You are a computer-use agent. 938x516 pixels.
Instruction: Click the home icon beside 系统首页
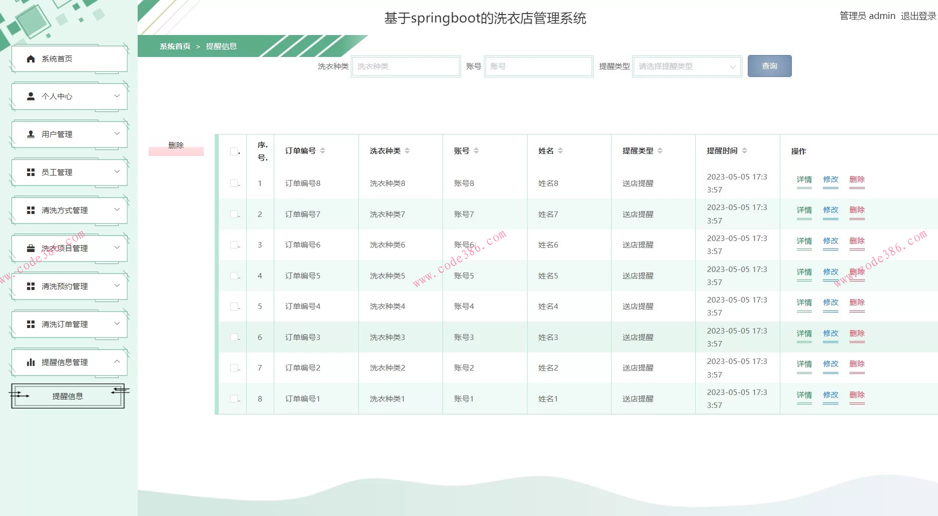[x=31, y=59]
